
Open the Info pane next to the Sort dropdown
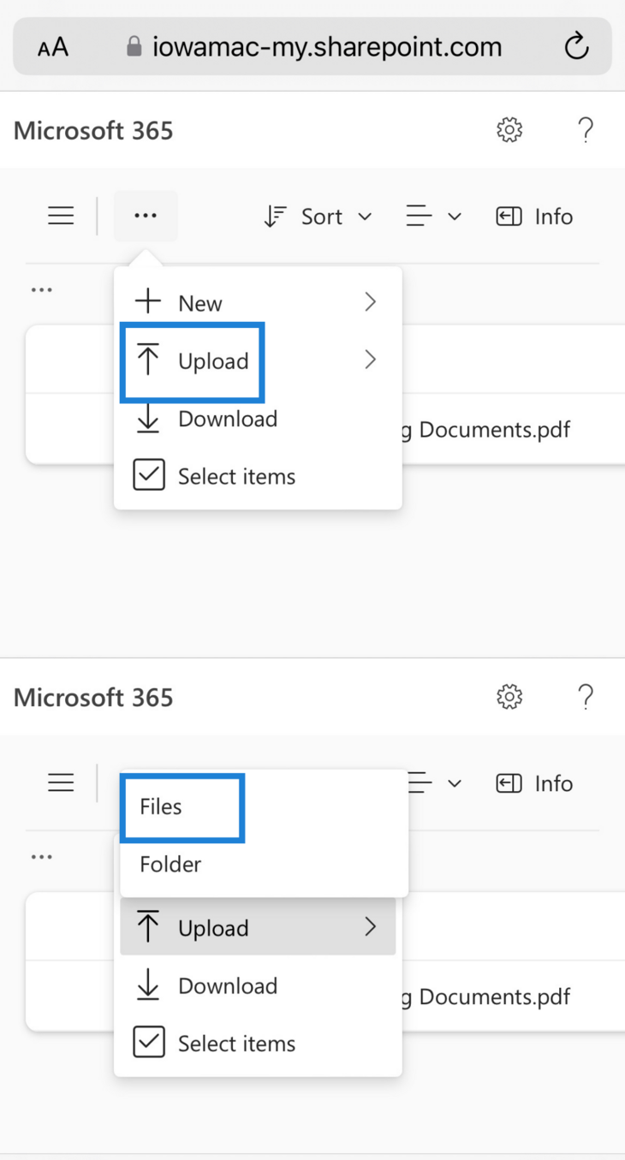534,217
